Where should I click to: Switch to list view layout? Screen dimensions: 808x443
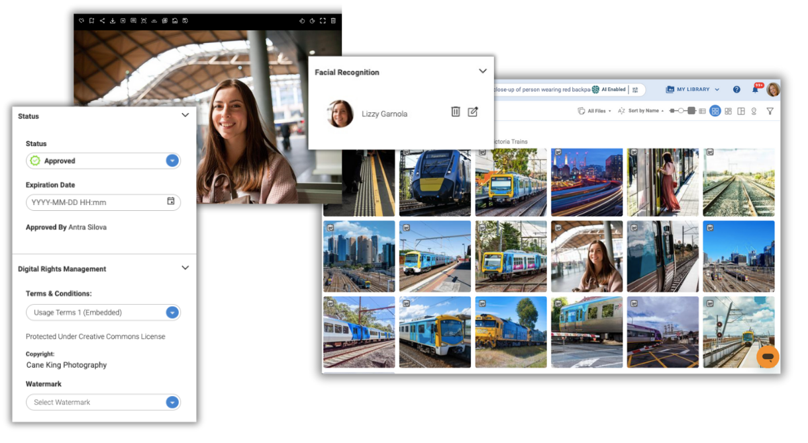702,111
